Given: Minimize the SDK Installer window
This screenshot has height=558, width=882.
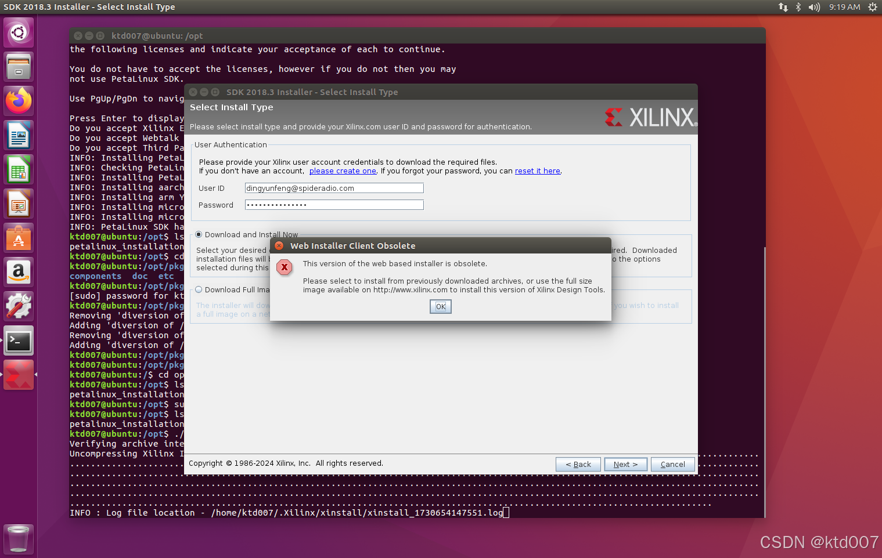Looking at the screenshot, I should (204, 92).
